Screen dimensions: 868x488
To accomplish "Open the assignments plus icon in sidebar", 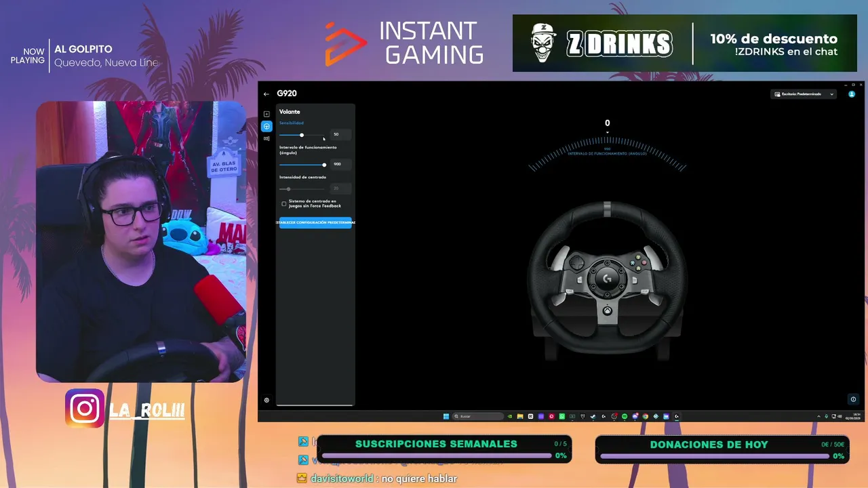I will 267,114.
